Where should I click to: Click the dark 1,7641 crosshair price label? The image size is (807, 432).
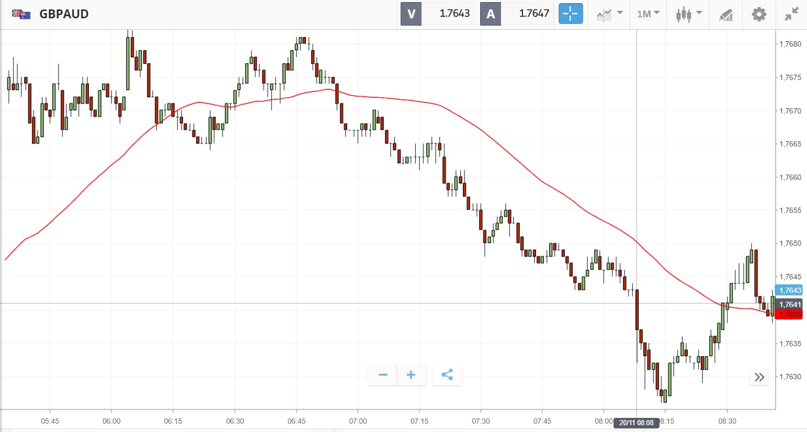[x=790, y=304]
